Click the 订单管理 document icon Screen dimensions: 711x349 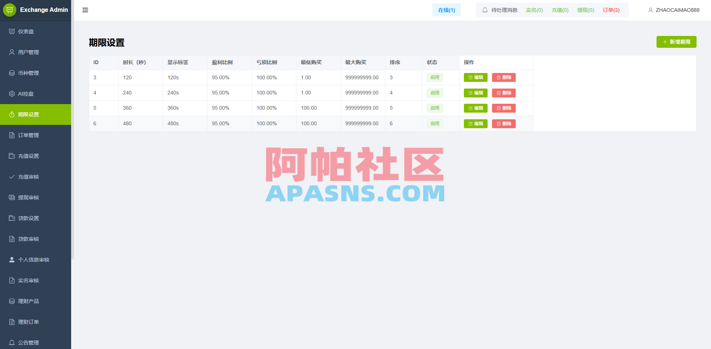point(12,135)
